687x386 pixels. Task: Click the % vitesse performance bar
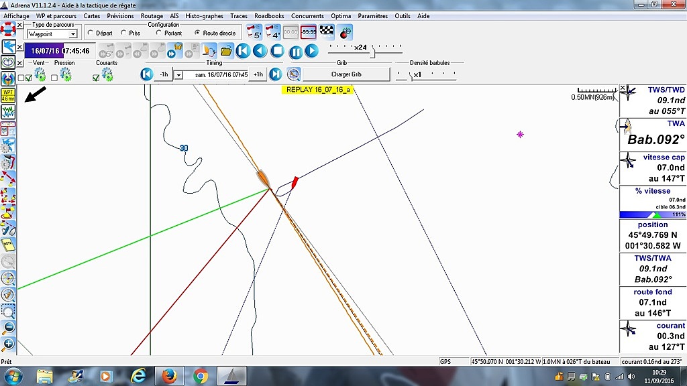pyautogui.click(x=652, y=215)
